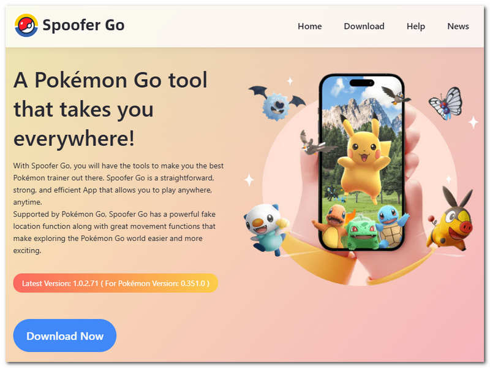
Task: Click the headline A Pokémon Go tool
Action: pyautogui.click(x=110, y=80)
